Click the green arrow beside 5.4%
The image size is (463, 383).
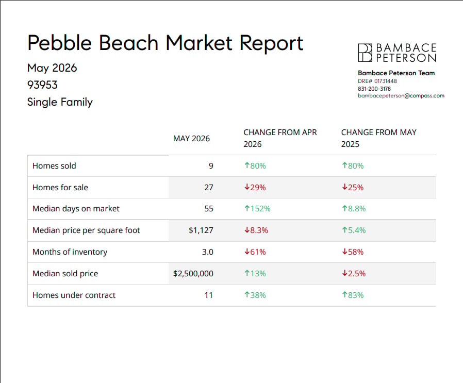[x=344, y=230]
